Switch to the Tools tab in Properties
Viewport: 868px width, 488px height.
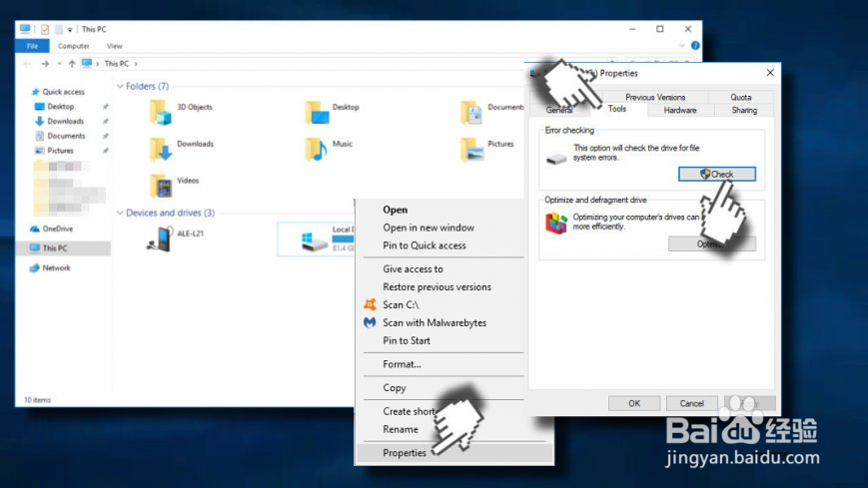pyautogui.click(x=617, y=109)
